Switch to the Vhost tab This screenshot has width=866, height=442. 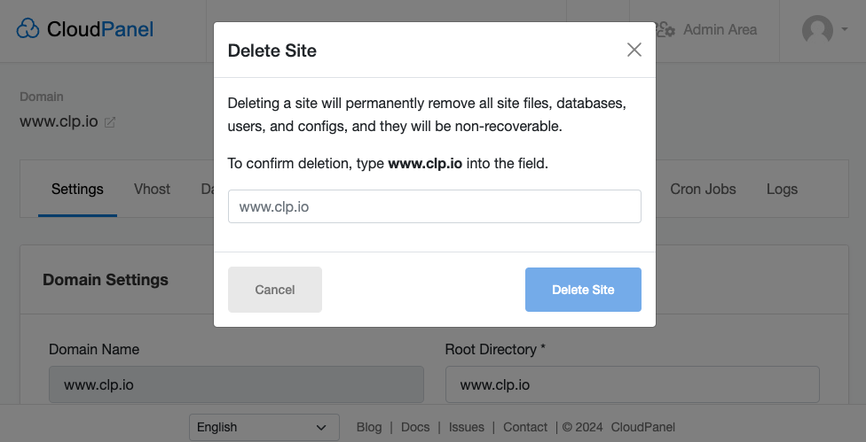point(152,189)
